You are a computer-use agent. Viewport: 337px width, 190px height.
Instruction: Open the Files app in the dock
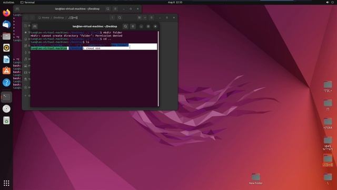click(x=6, y=36)
